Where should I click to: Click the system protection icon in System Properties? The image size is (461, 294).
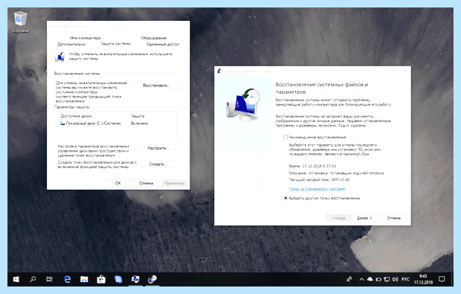click(x=60, y=57)
